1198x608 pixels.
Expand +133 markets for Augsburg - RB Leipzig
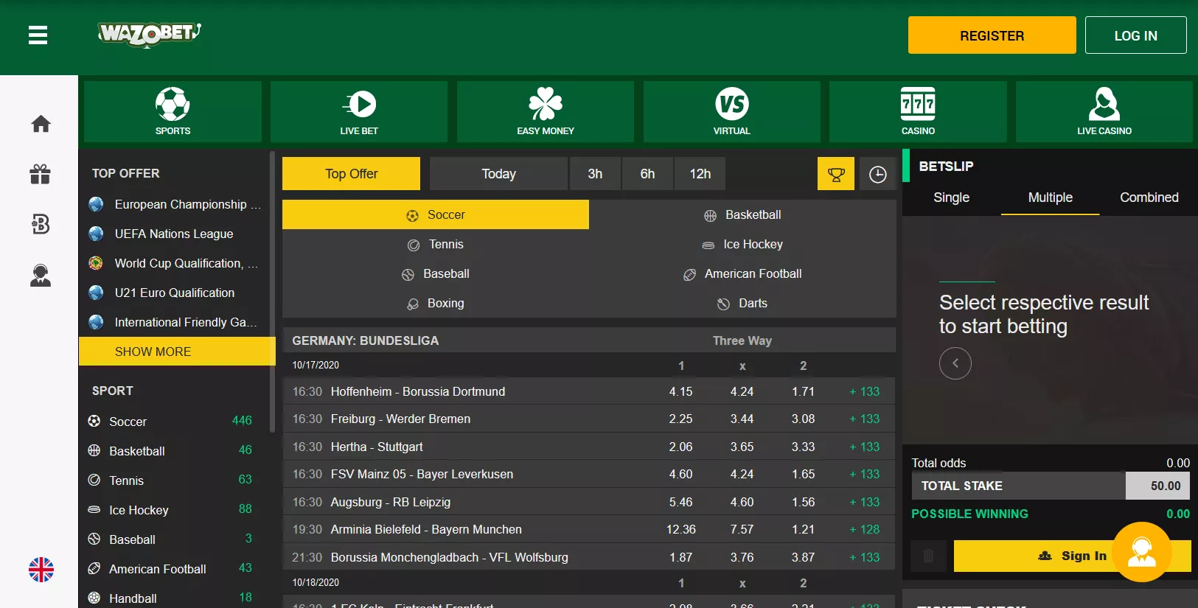865,502
